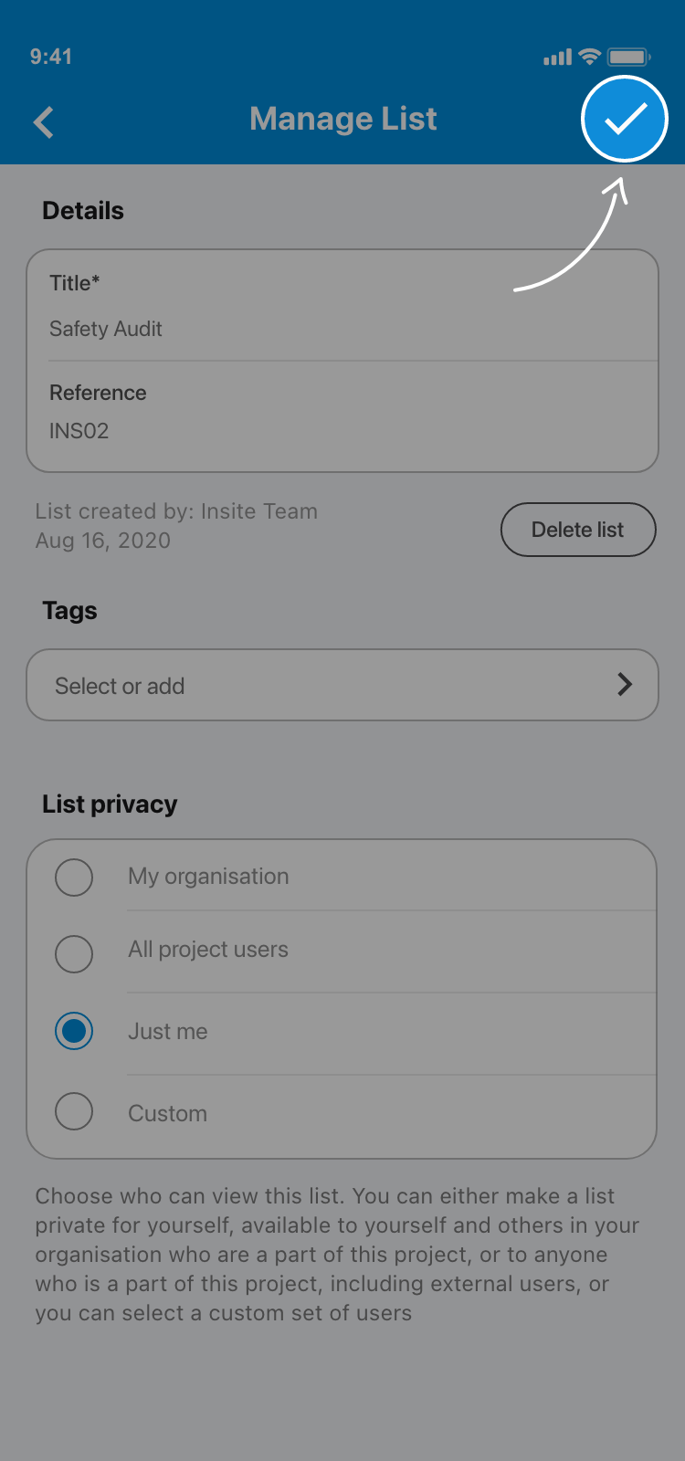Tap the Custom option label text
The image size is (685, 1461).
168,1114
